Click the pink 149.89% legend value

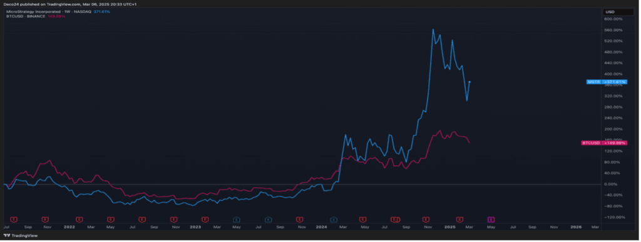(56, 16)
